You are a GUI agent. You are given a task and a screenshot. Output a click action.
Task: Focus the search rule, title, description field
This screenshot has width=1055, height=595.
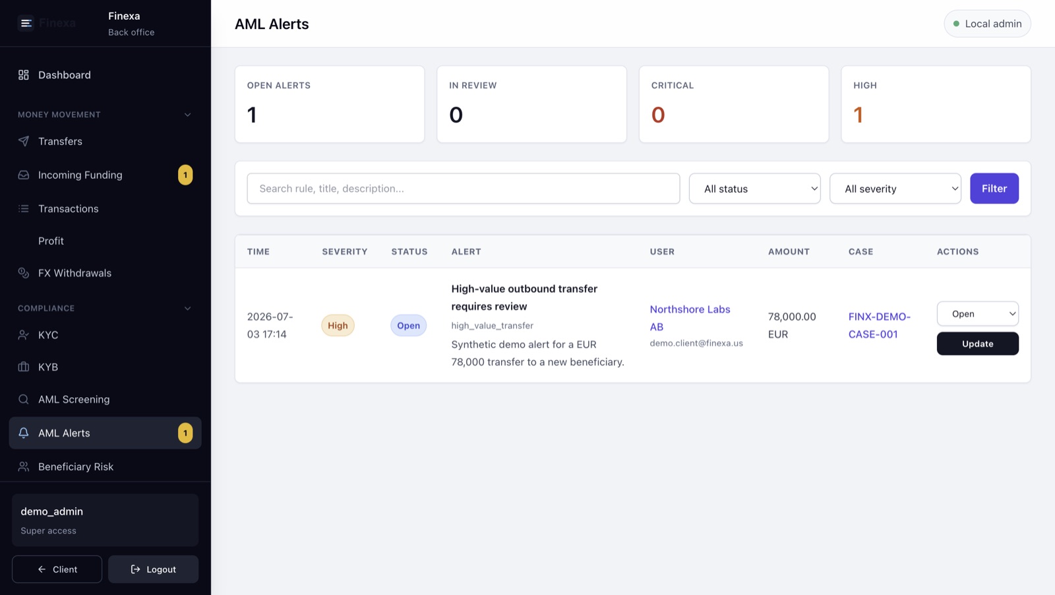pos(463,189)
